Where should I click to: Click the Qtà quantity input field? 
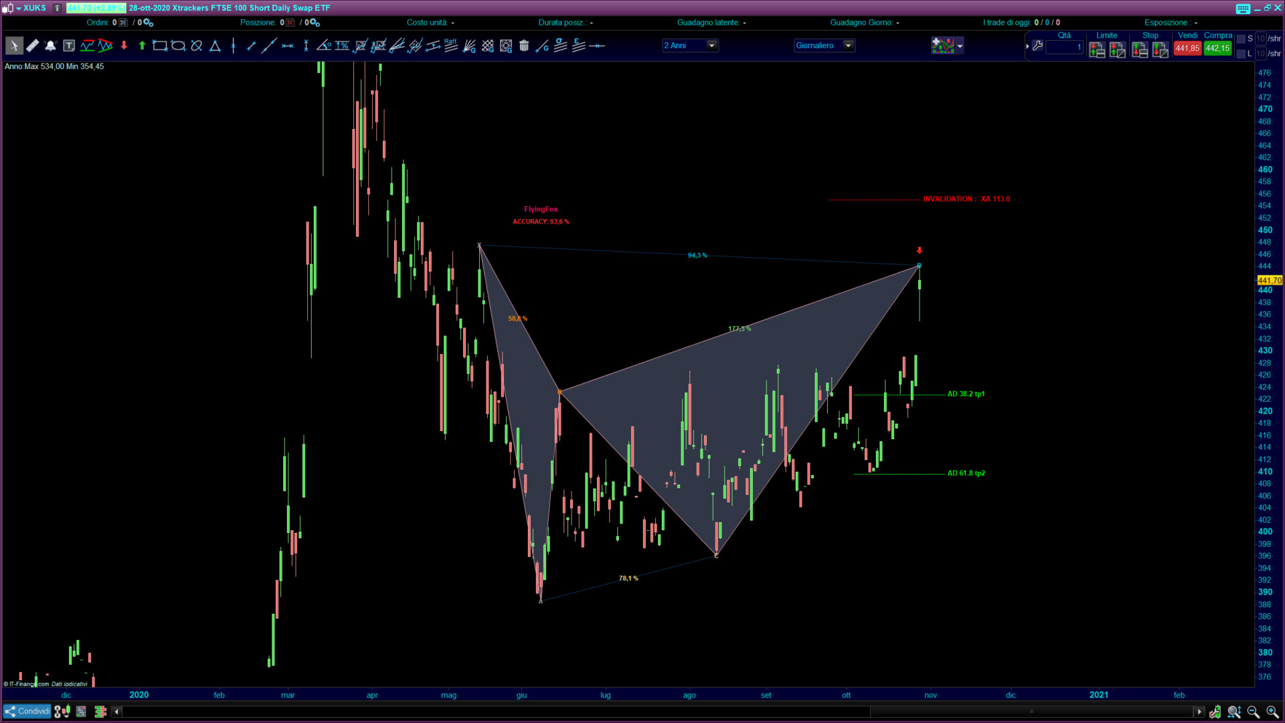pyautogui.click(x=1064, y=48)
